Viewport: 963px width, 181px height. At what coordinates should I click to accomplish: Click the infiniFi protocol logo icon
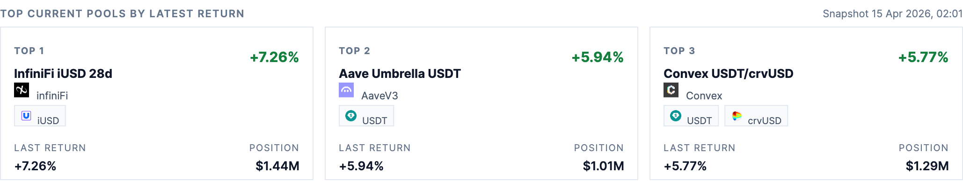pyautogui.click(x=22, y=90)
